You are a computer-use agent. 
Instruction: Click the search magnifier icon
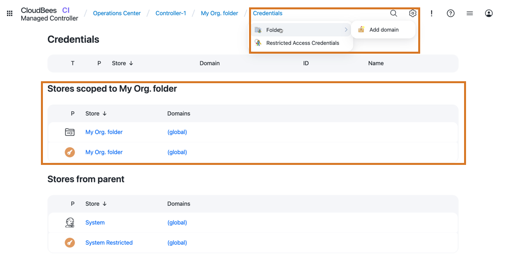click(x=394, y=13)
